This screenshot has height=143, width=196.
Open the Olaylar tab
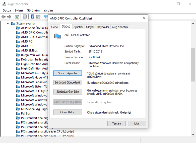(x=90, y=27)
